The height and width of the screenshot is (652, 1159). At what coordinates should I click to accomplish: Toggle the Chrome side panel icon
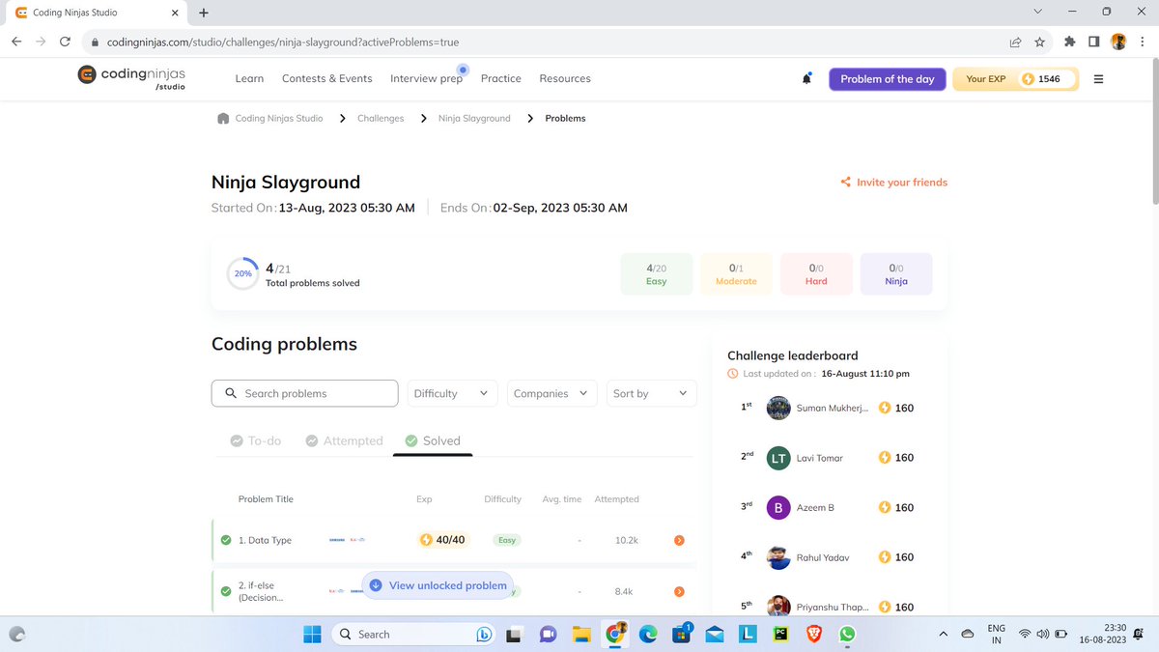tap(1093, 42)
